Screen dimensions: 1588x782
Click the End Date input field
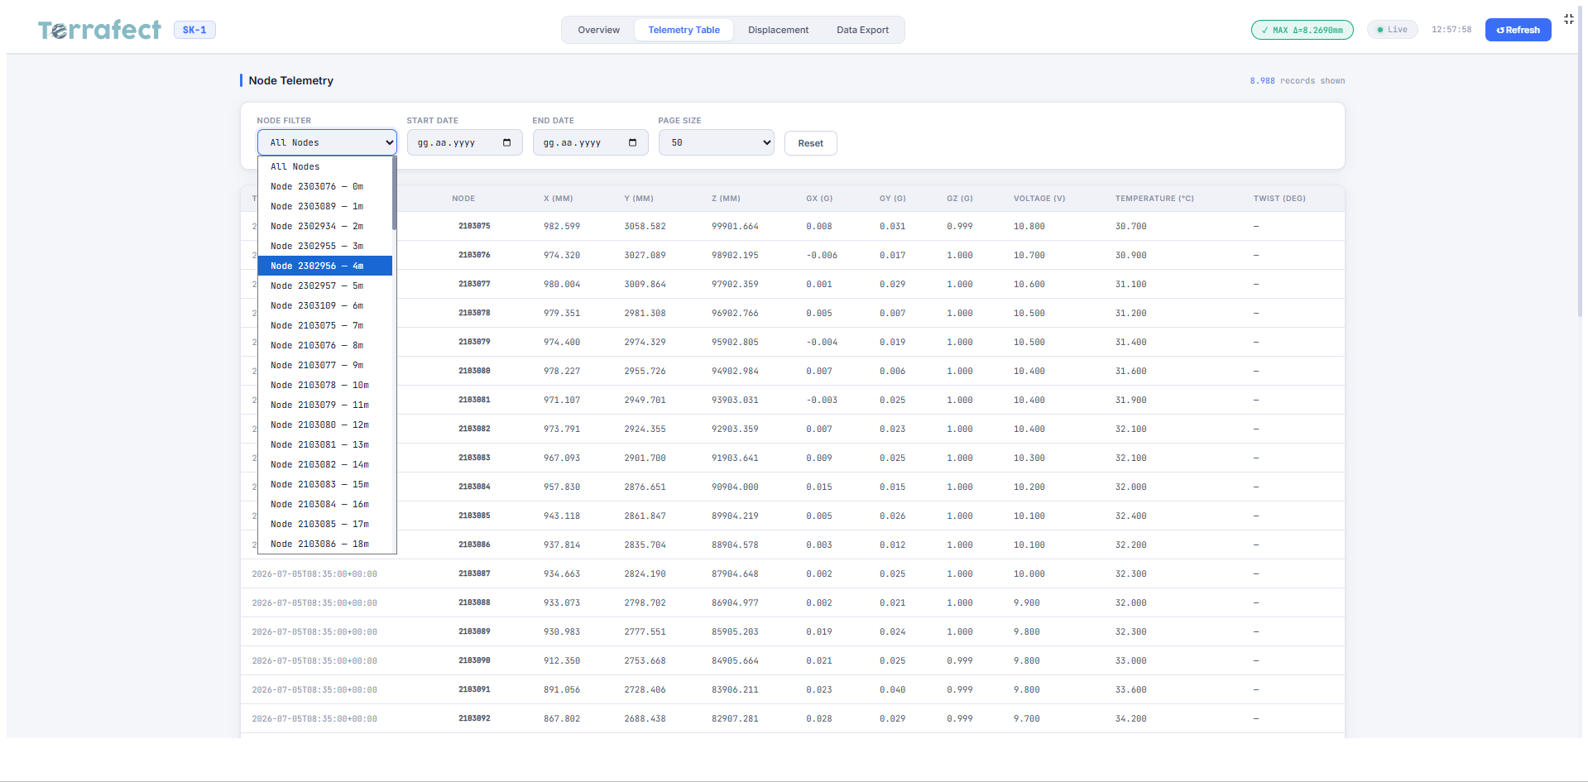click(x=590, y=142)
